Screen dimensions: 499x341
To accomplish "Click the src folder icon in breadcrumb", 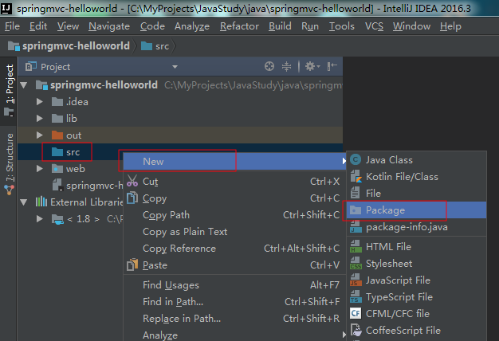I will [x=147, y=46].
